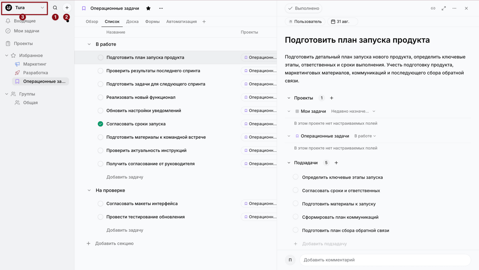Check off Реализовать новый функционал
479x270 pixels.
(x=100, y=97)
